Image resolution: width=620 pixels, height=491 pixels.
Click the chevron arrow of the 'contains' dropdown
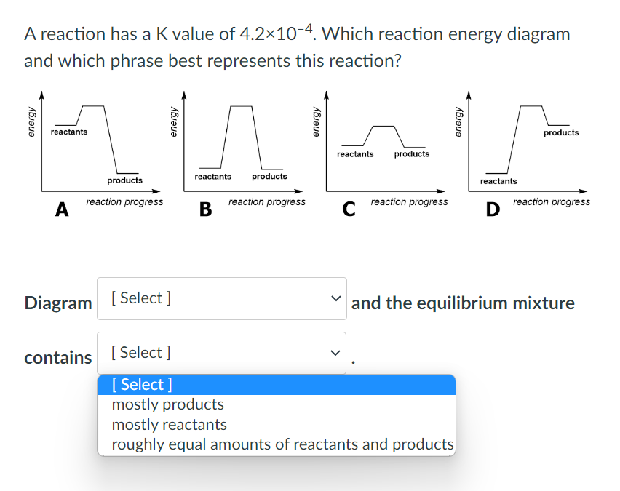(x=335, y=353)
